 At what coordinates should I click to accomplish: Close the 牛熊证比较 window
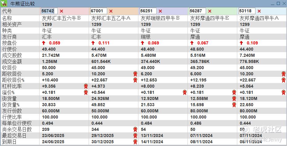click(284, 3)
